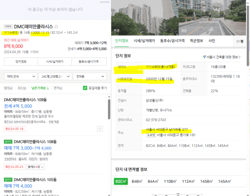Click the 집주인 badge on 108동 listing
This screenshot has height=196, width=250.
(8, 142)
